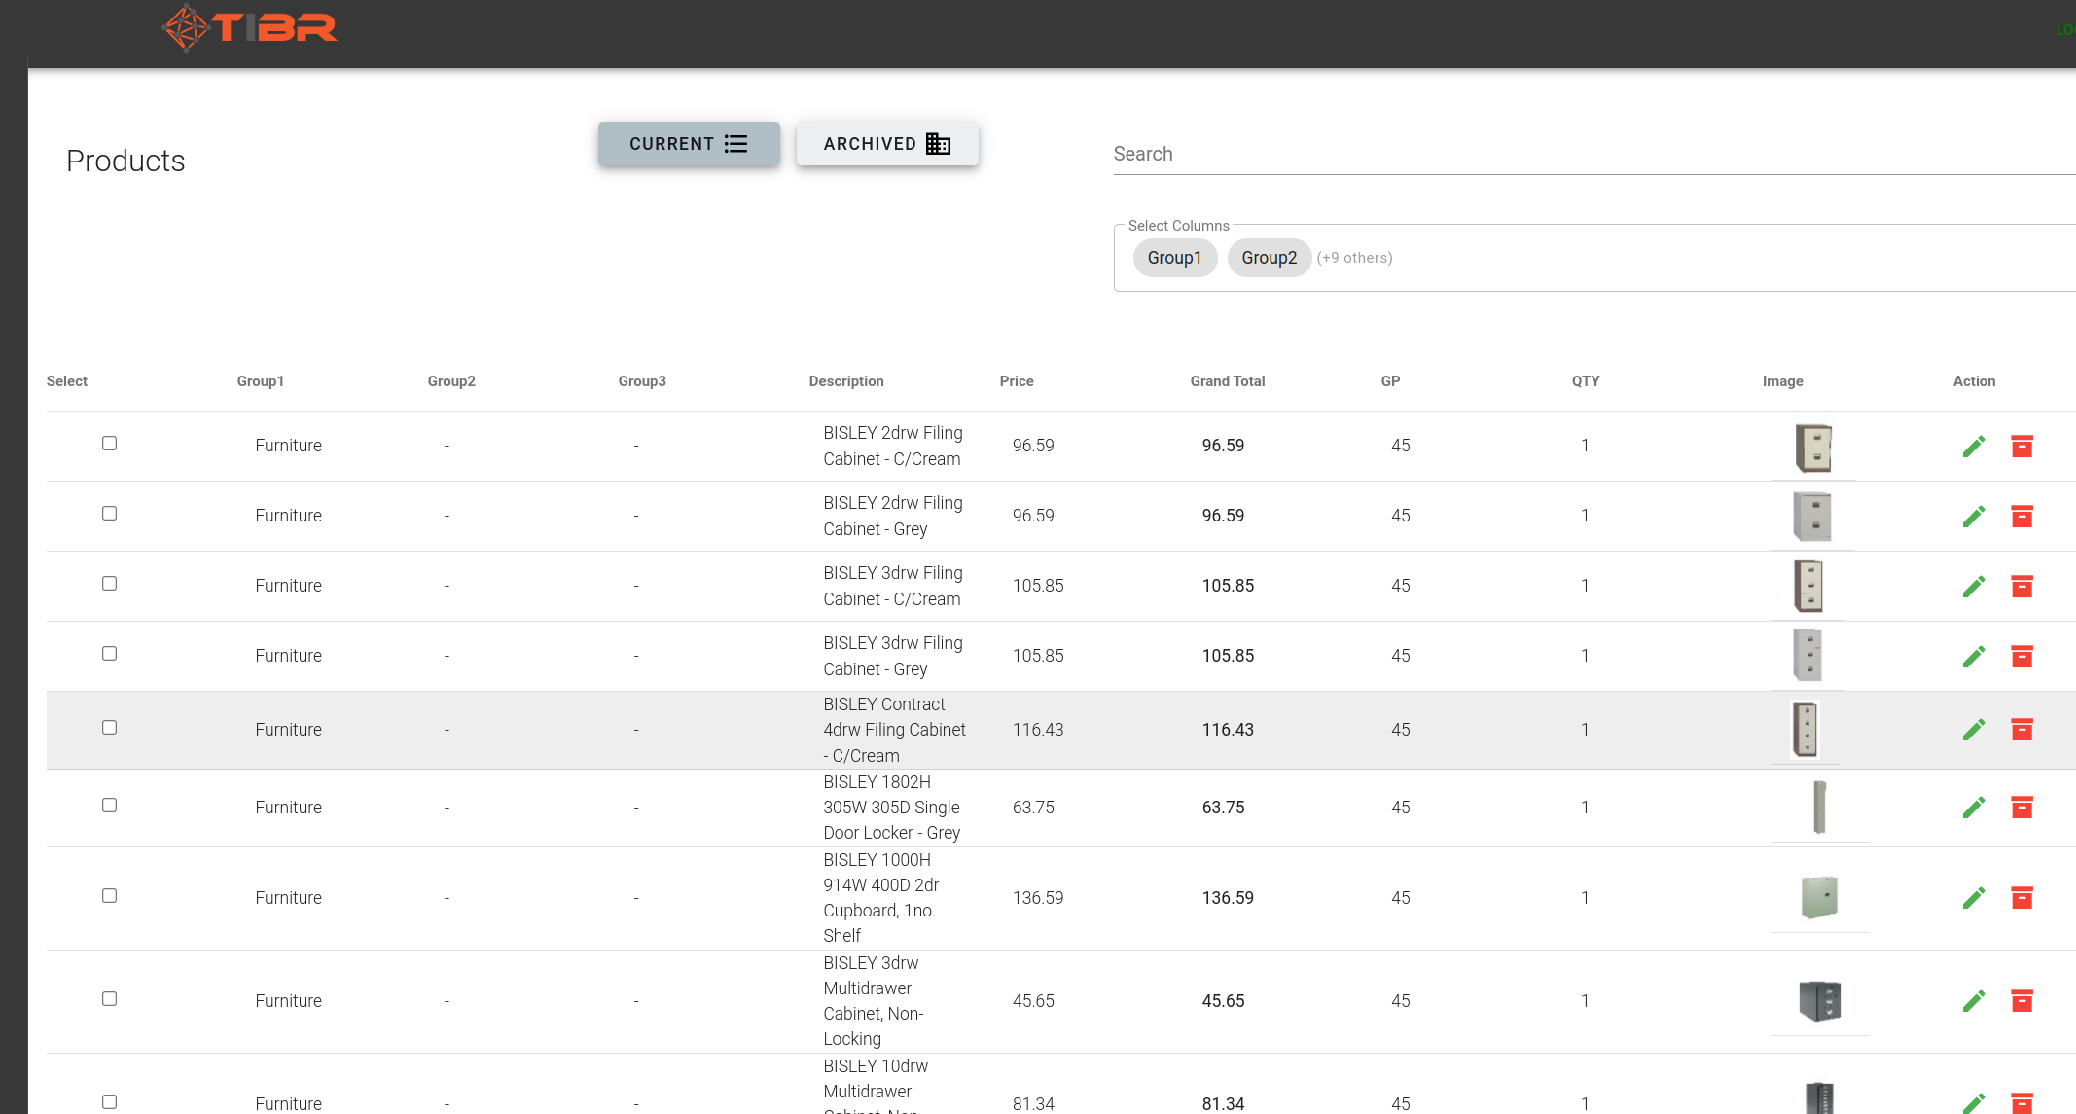
Task: Check the 1802H Single Door Locker row
Action: tap(109, 806)
